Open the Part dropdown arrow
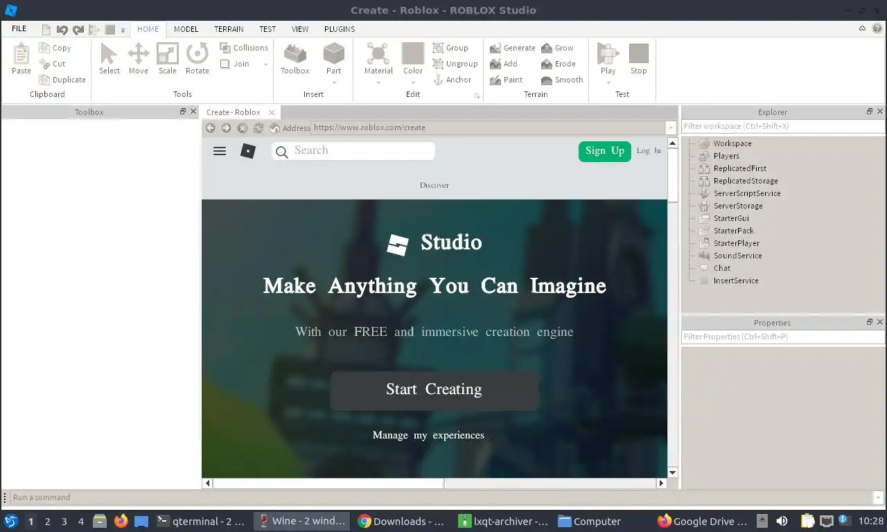Image resolution: width=887 pixels, height=532 pixels. (x=333, y=82)
